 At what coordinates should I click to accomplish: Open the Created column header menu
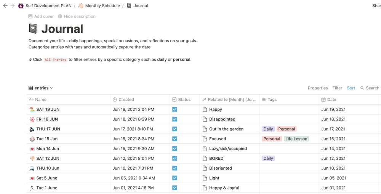[x=140, y=99]
